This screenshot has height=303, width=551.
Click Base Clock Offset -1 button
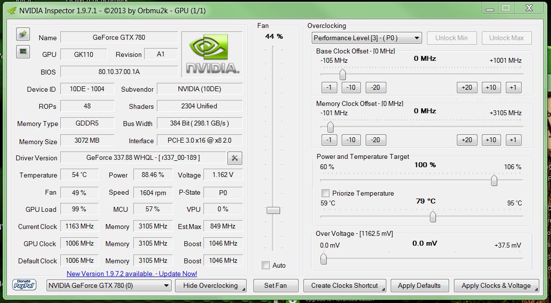click(329, 88)
